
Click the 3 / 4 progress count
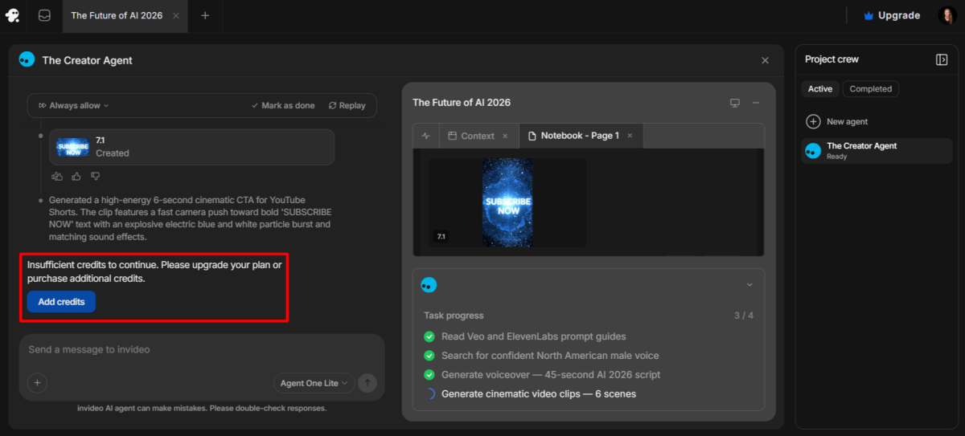point(744,316)
